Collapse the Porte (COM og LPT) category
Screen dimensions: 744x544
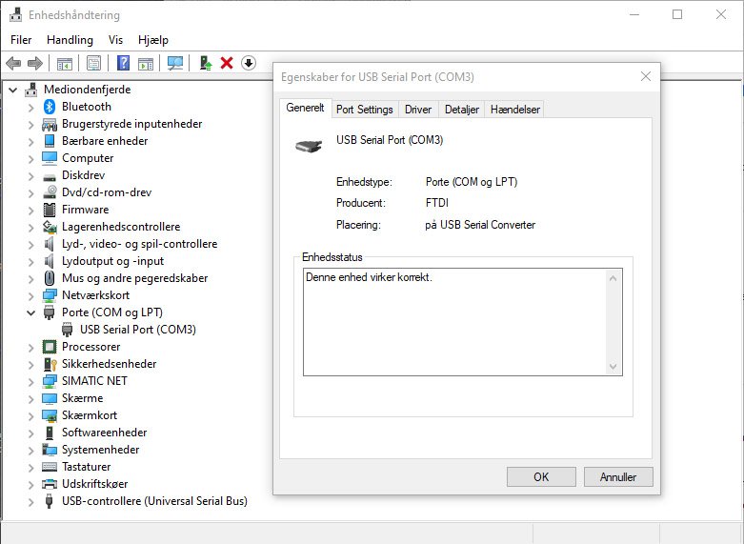tap(30, 312)
